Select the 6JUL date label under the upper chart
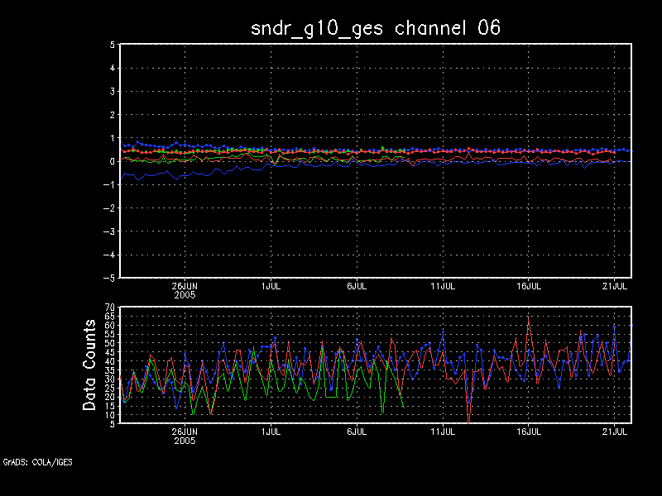The height and width of the screenshot is (496, 662). (x=357, y=285)
